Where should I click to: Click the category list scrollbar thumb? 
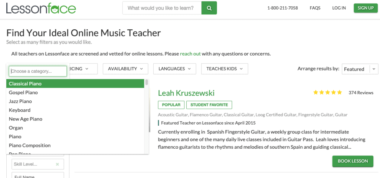(146, 83)
